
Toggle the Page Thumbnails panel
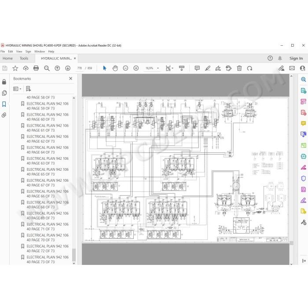4,93
